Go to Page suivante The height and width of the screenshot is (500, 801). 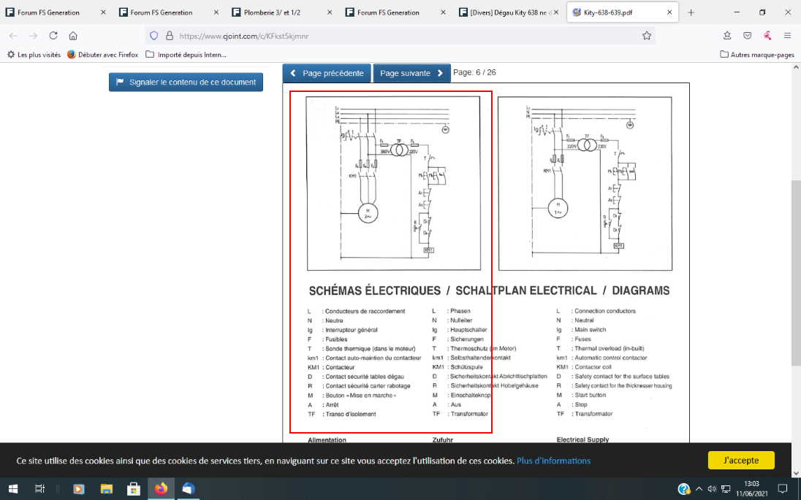point(411,73)
